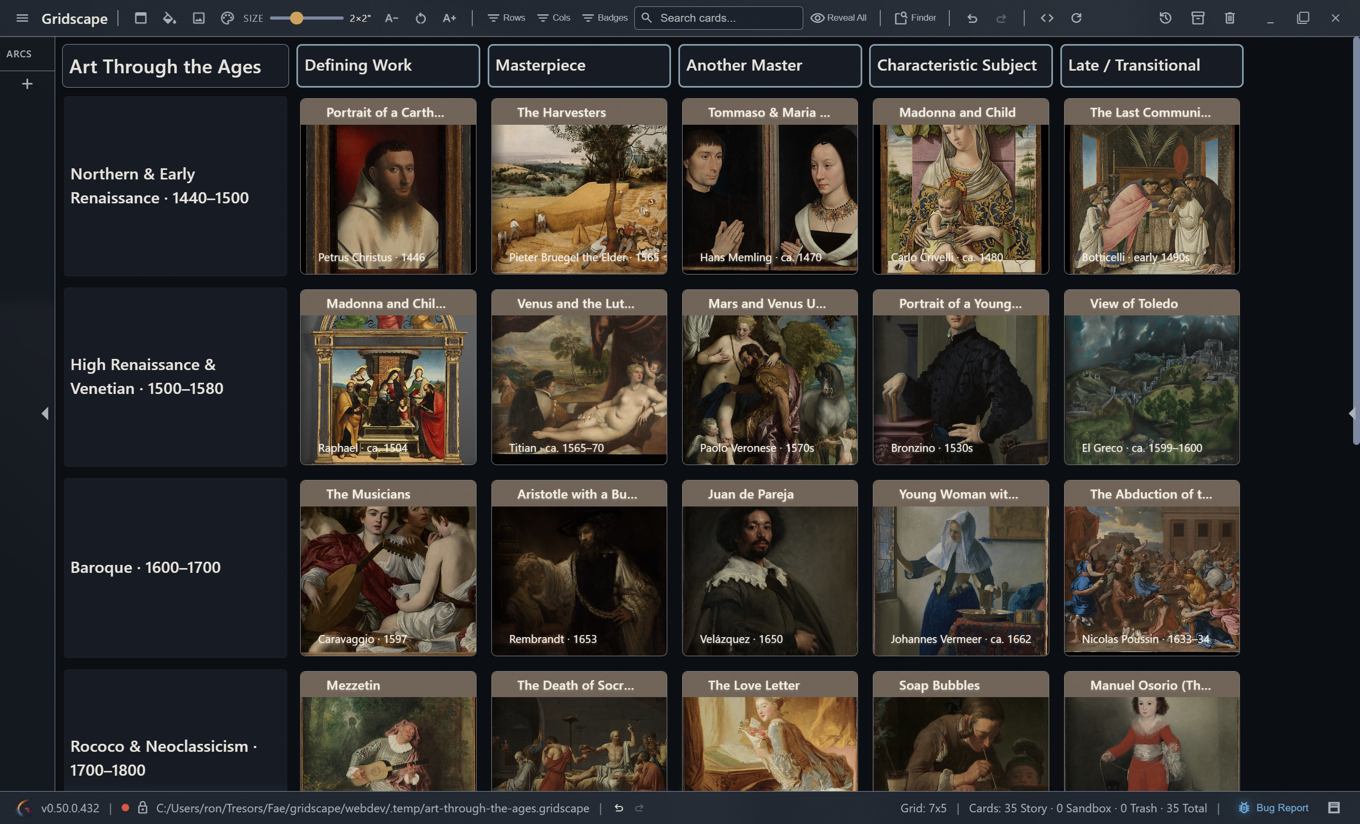Click the '2×2"' size value

[360, 18]
